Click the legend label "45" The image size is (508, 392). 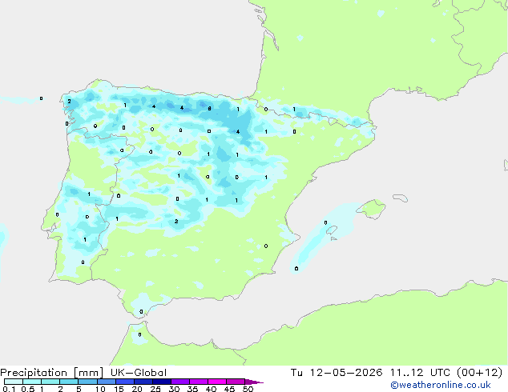click(x=229, y=389)
